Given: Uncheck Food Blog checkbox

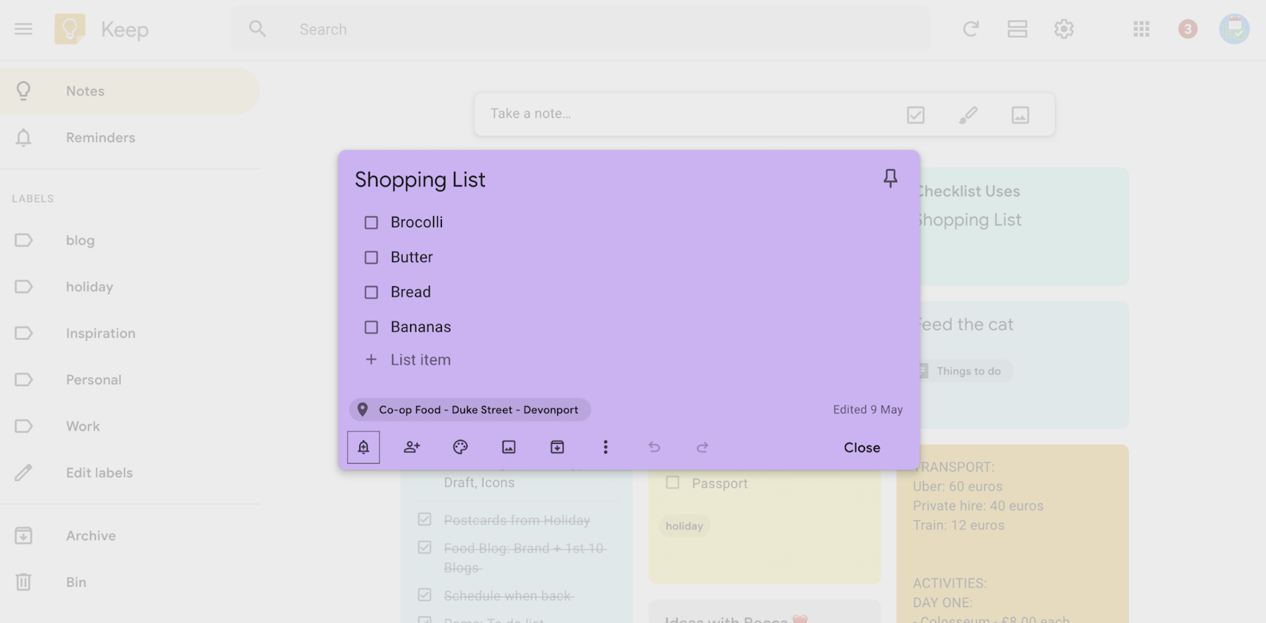Looking at the screenshot, I should click(x=424, y=547).
